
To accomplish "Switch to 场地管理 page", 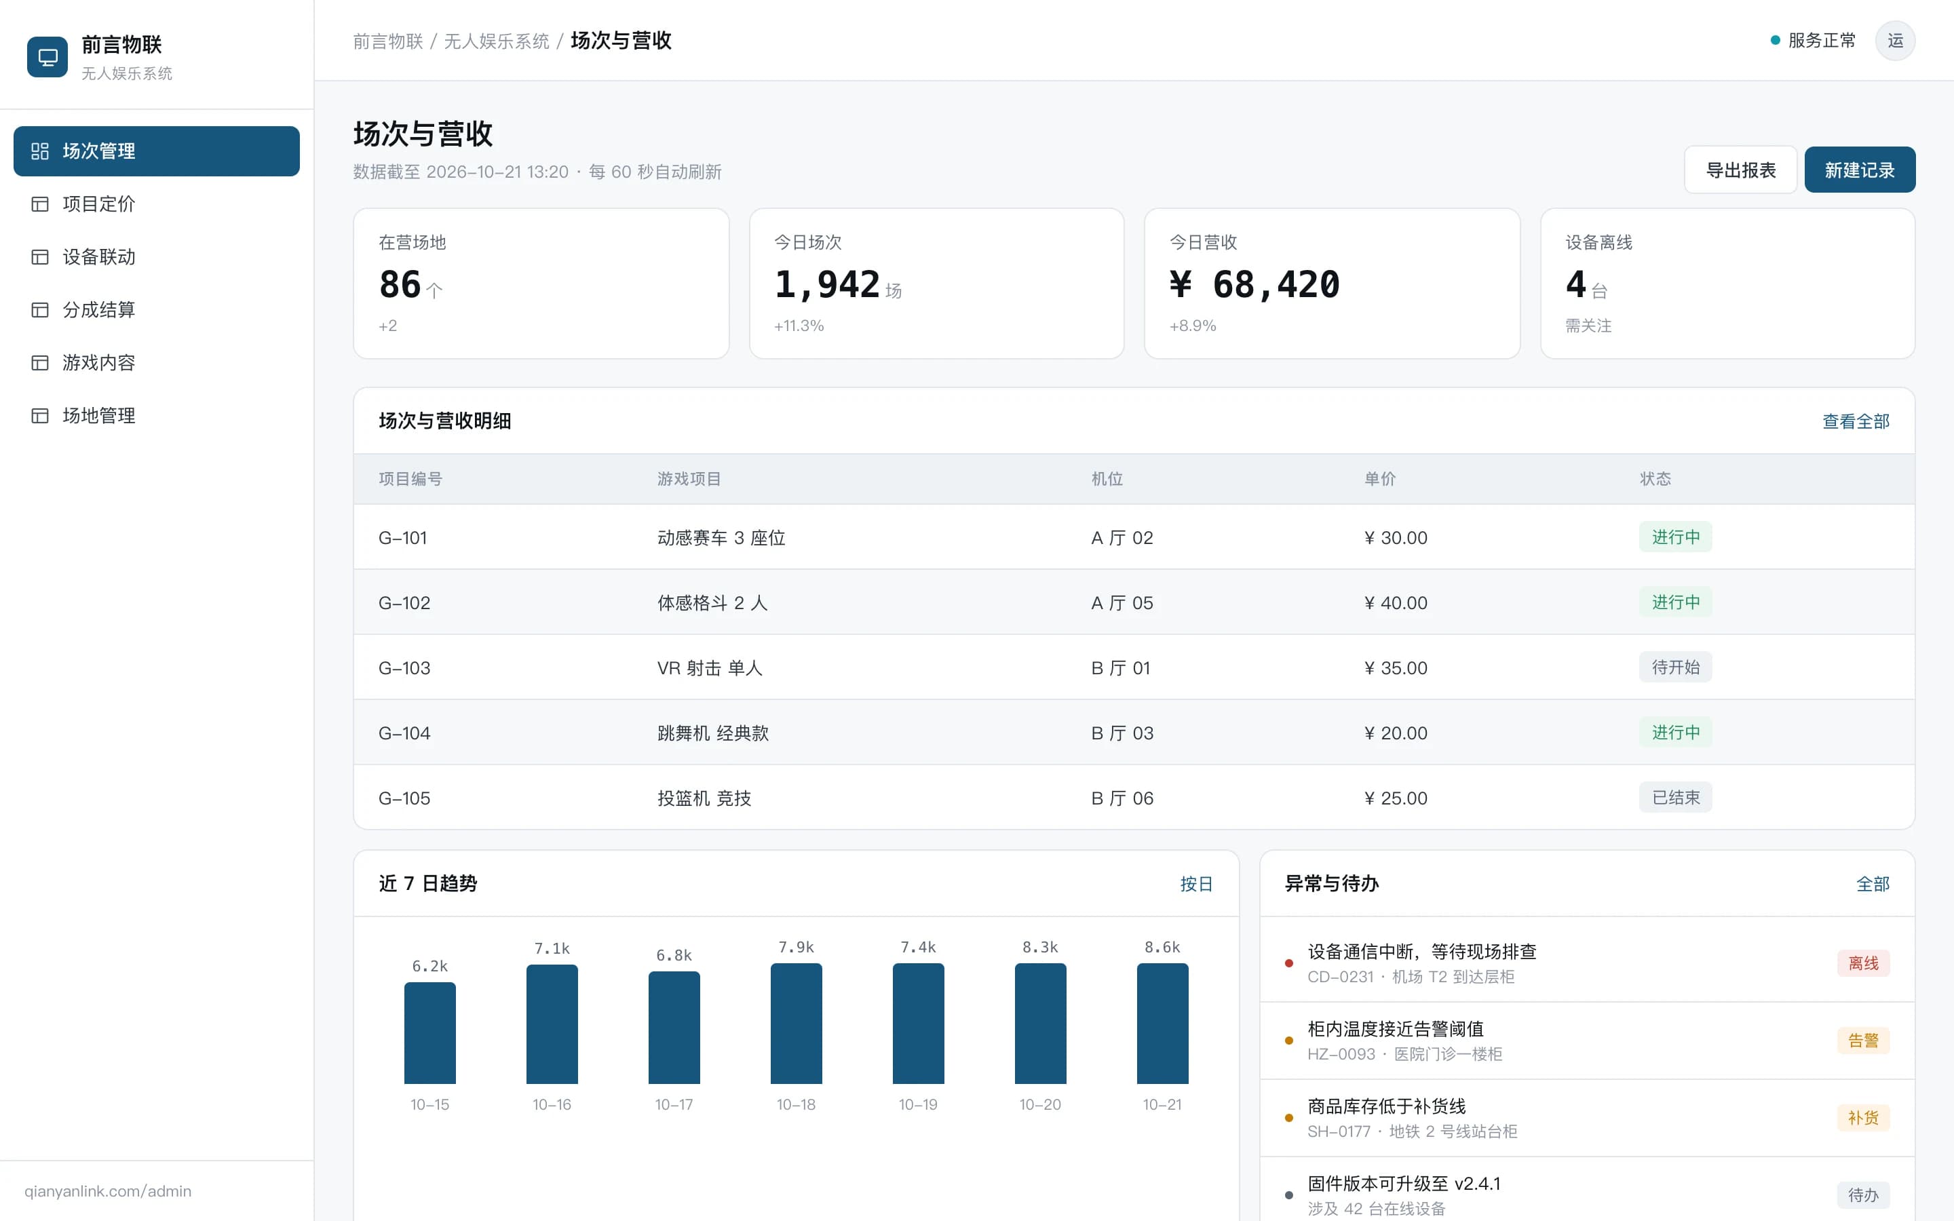I will [157, 416].
